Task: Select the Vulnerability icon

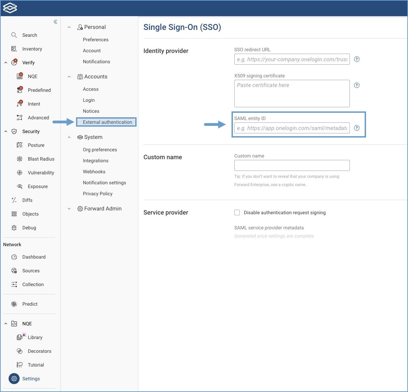Action: point(20,172)
